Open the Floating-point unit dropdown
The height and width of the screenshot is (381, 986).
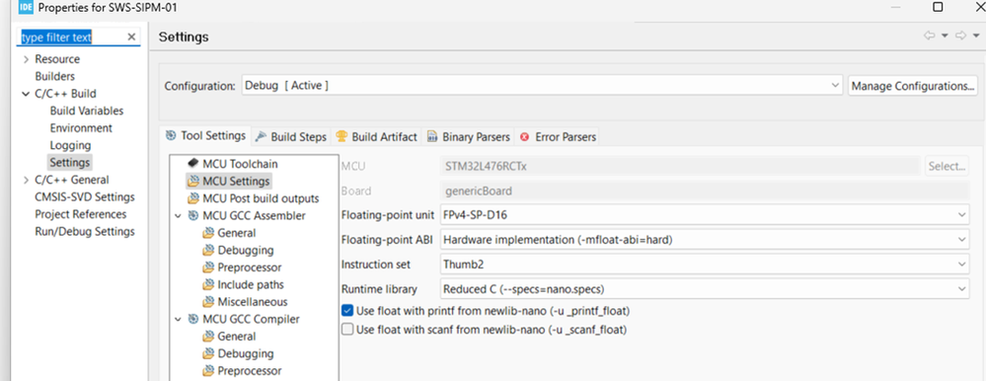(705, 215)
